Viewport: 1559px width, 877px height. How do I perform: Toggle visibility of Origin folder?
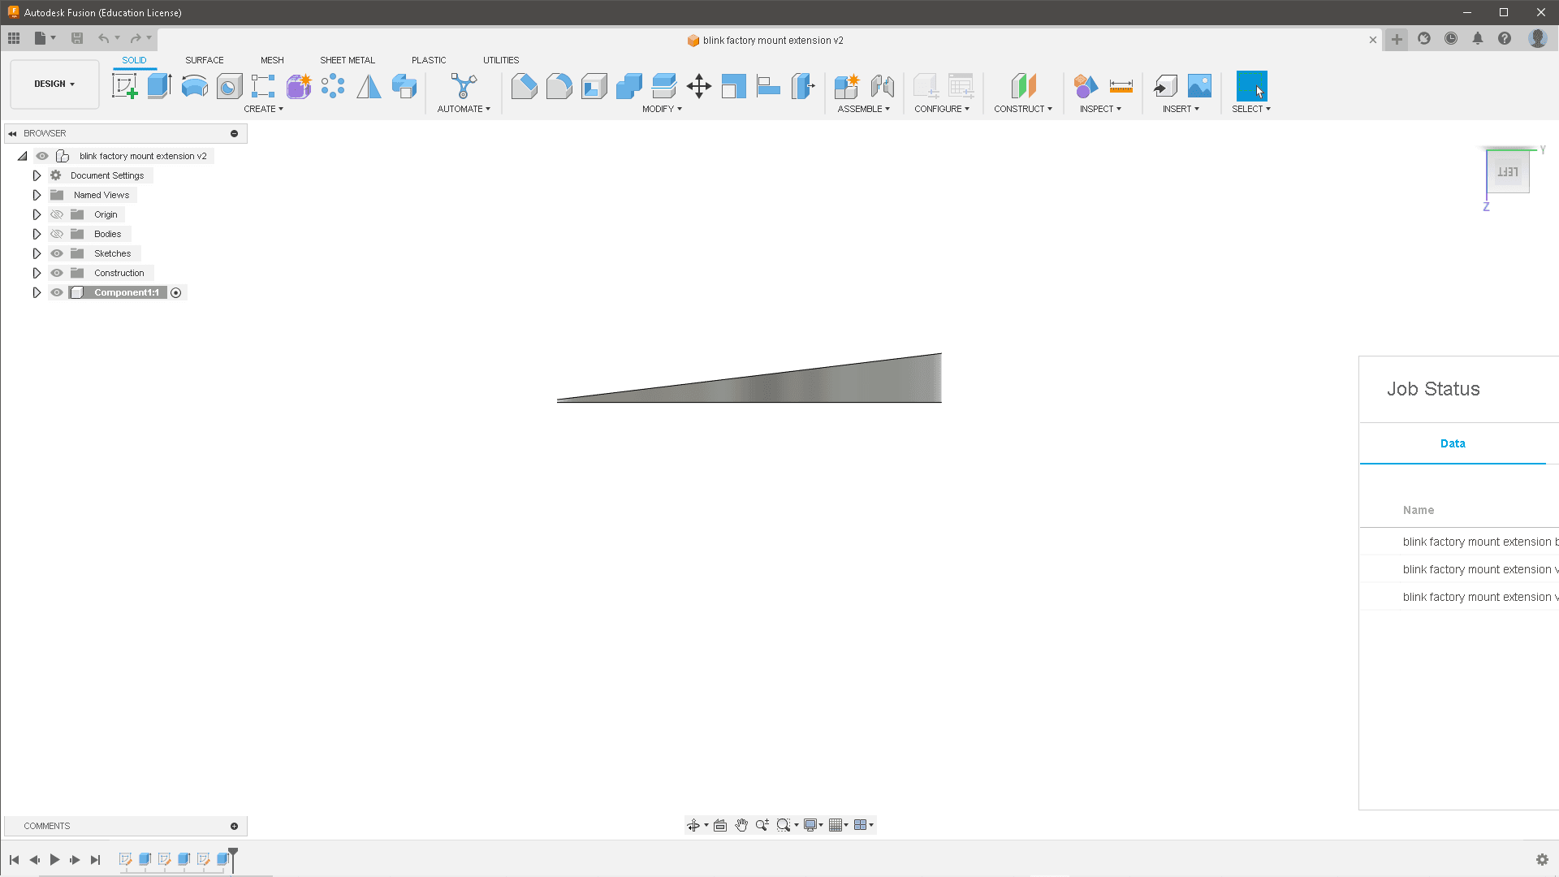point(57,214)
